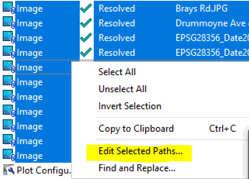Select the last Image row label

click(30, 156)
